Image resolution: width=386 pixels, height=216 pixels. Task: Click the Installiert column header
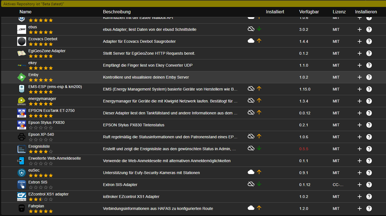(x=275, y=12)
